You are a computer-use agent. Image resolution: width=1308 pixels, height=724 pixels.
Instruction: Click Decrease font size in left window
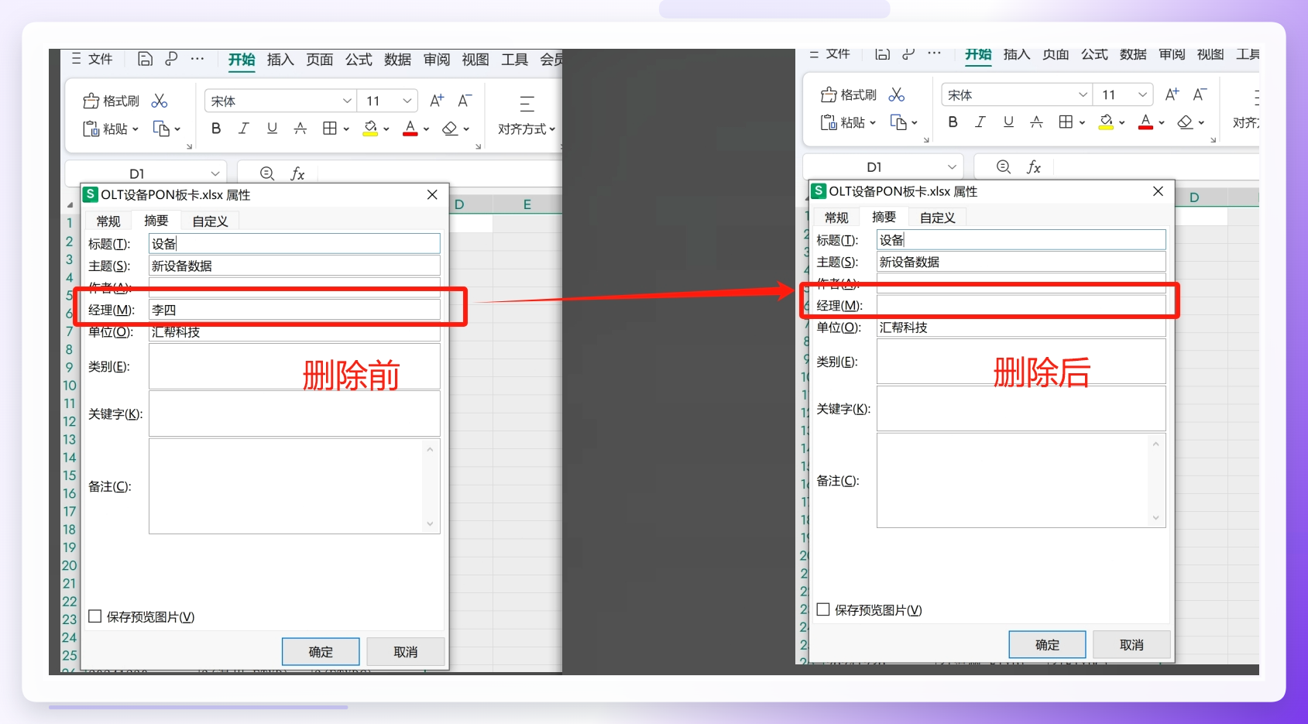click(465, 101)
